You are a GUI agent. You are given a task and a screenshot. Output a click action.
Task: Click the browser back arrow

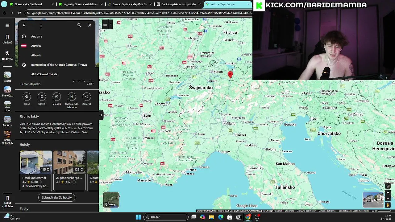coord(4,13)
